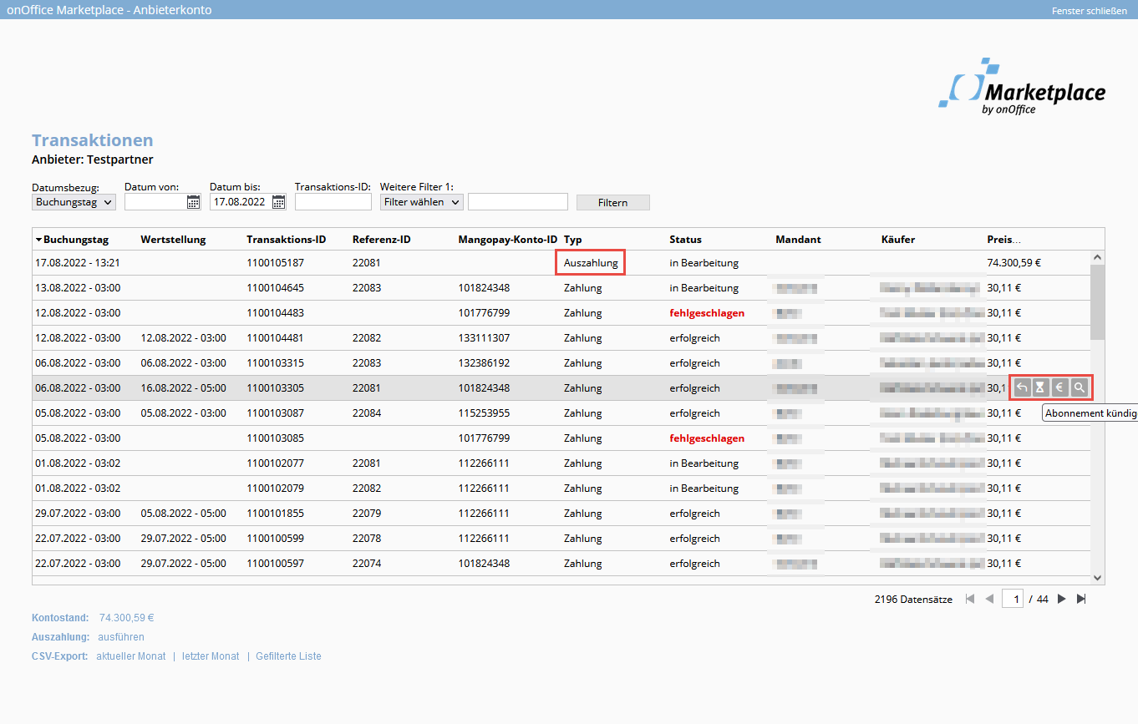This screenshot has height=724, width=1138.
Task: Click fehlgeschlagen status in row 1100104483
Action: coord(707,313)
